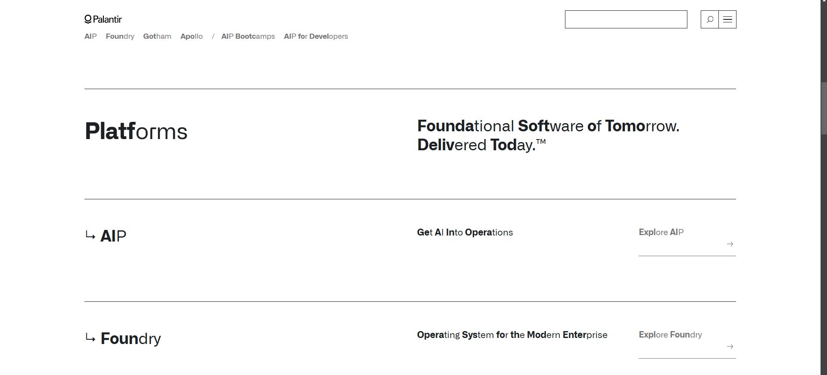Click the hooked arrow beside AIP heading

pyautogui.click(x=90, y=236)
